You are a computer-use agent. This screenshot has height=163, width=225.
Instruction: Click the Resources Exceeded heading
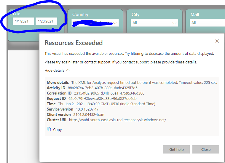pyautogui.click(x=74, y=43)
